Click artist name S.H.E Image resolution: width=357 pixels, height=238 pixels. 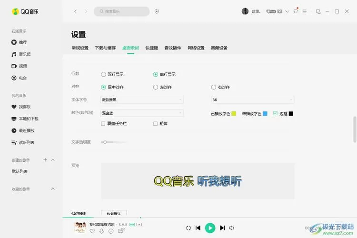123,225
